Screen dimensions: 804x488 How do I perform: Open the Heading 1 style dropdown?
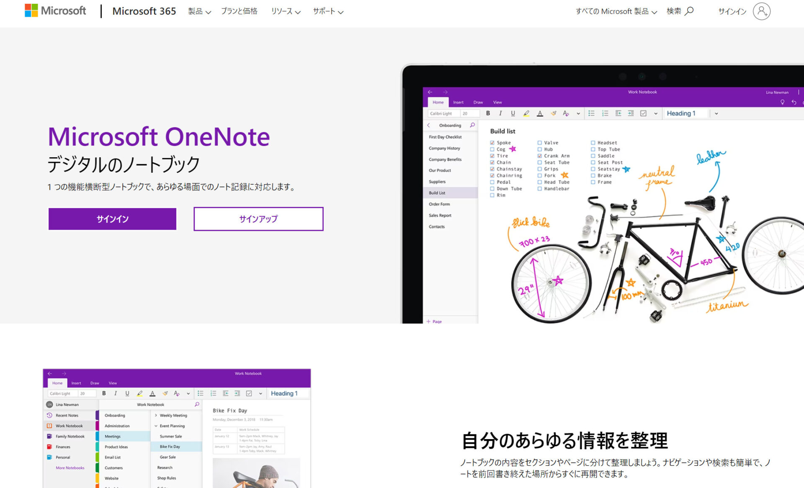[716, 113]
